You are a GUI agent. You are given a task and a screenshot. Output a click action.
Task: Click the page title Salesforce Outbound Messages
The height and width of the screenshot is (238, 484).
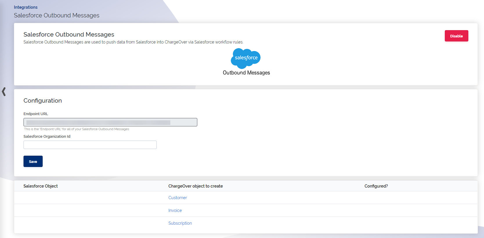(57, 15)
